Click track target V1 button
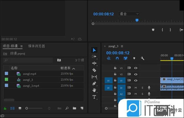The image size is (184, 118). coord(122,80)
